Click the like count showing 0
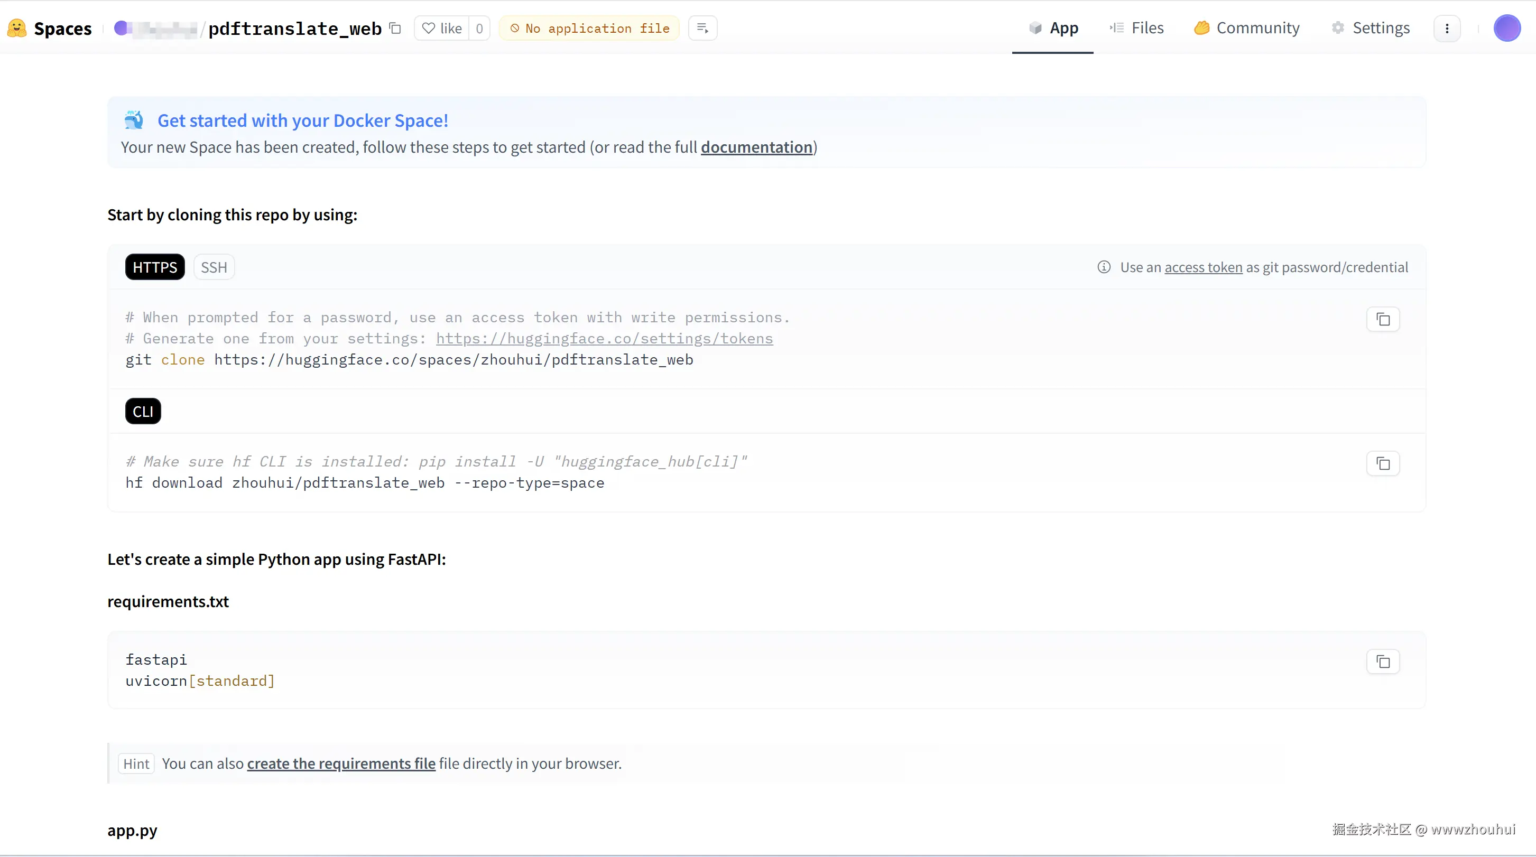The width and height of the screenshot is (1536, 857). point(479,28)
